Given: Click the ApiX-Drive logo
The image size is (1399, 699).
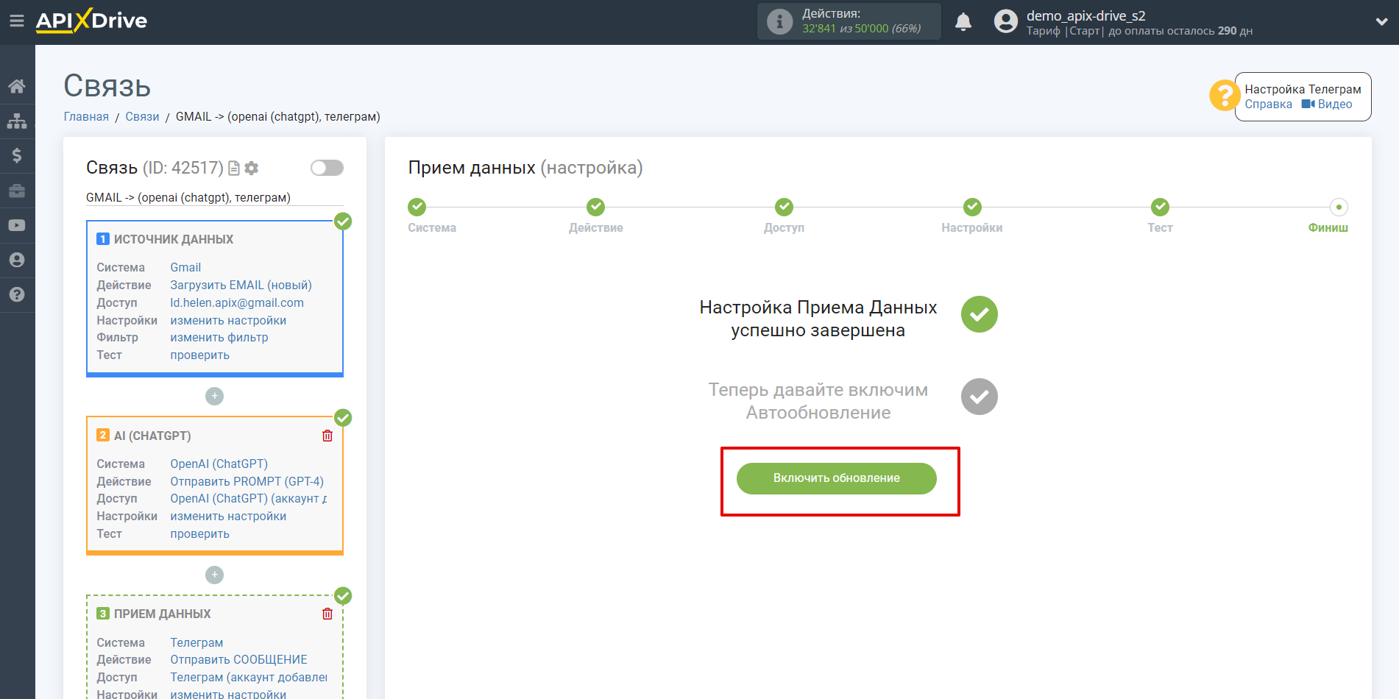Looking at the screenshot, I should (91, 21).
